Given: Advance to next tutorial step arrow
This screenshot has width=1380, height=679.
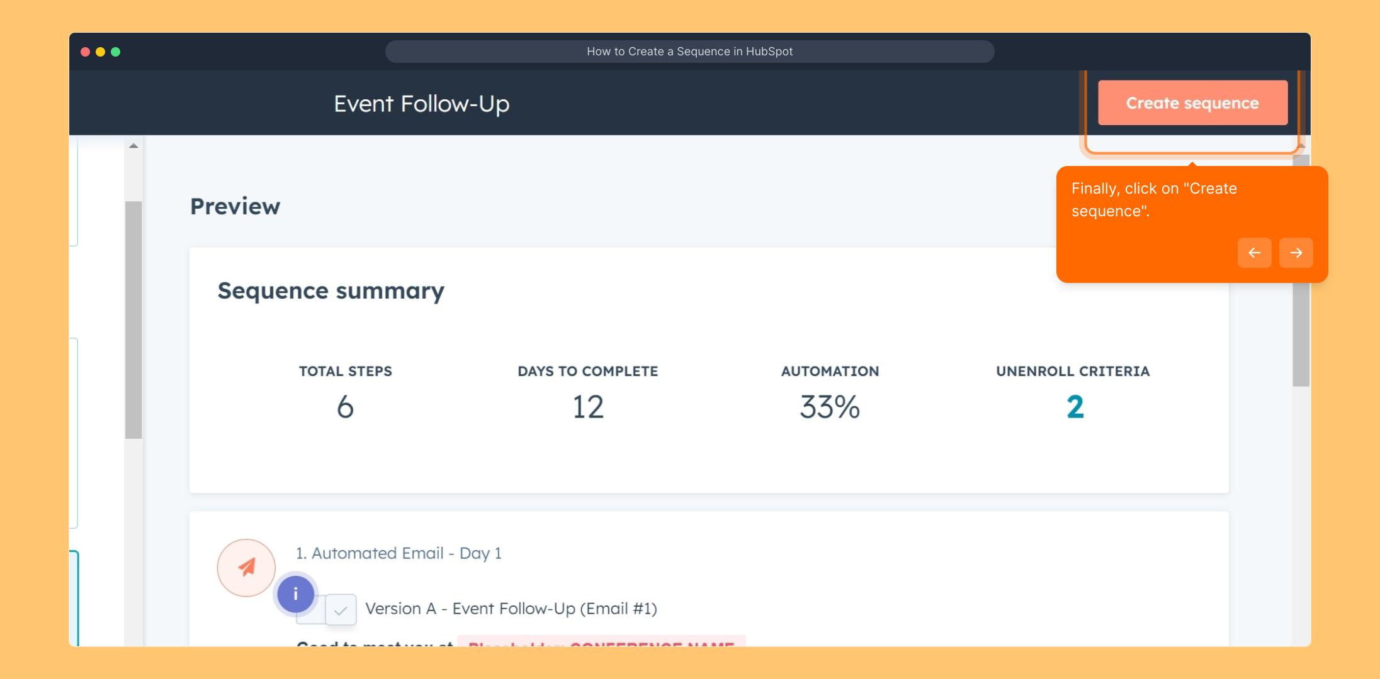Looking at the screenshot, I should 1296,253.
